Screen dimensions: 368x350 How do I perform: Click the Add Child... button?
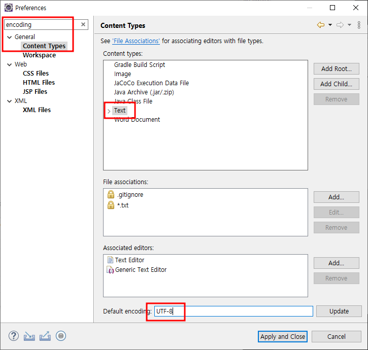tap(337, 84)
